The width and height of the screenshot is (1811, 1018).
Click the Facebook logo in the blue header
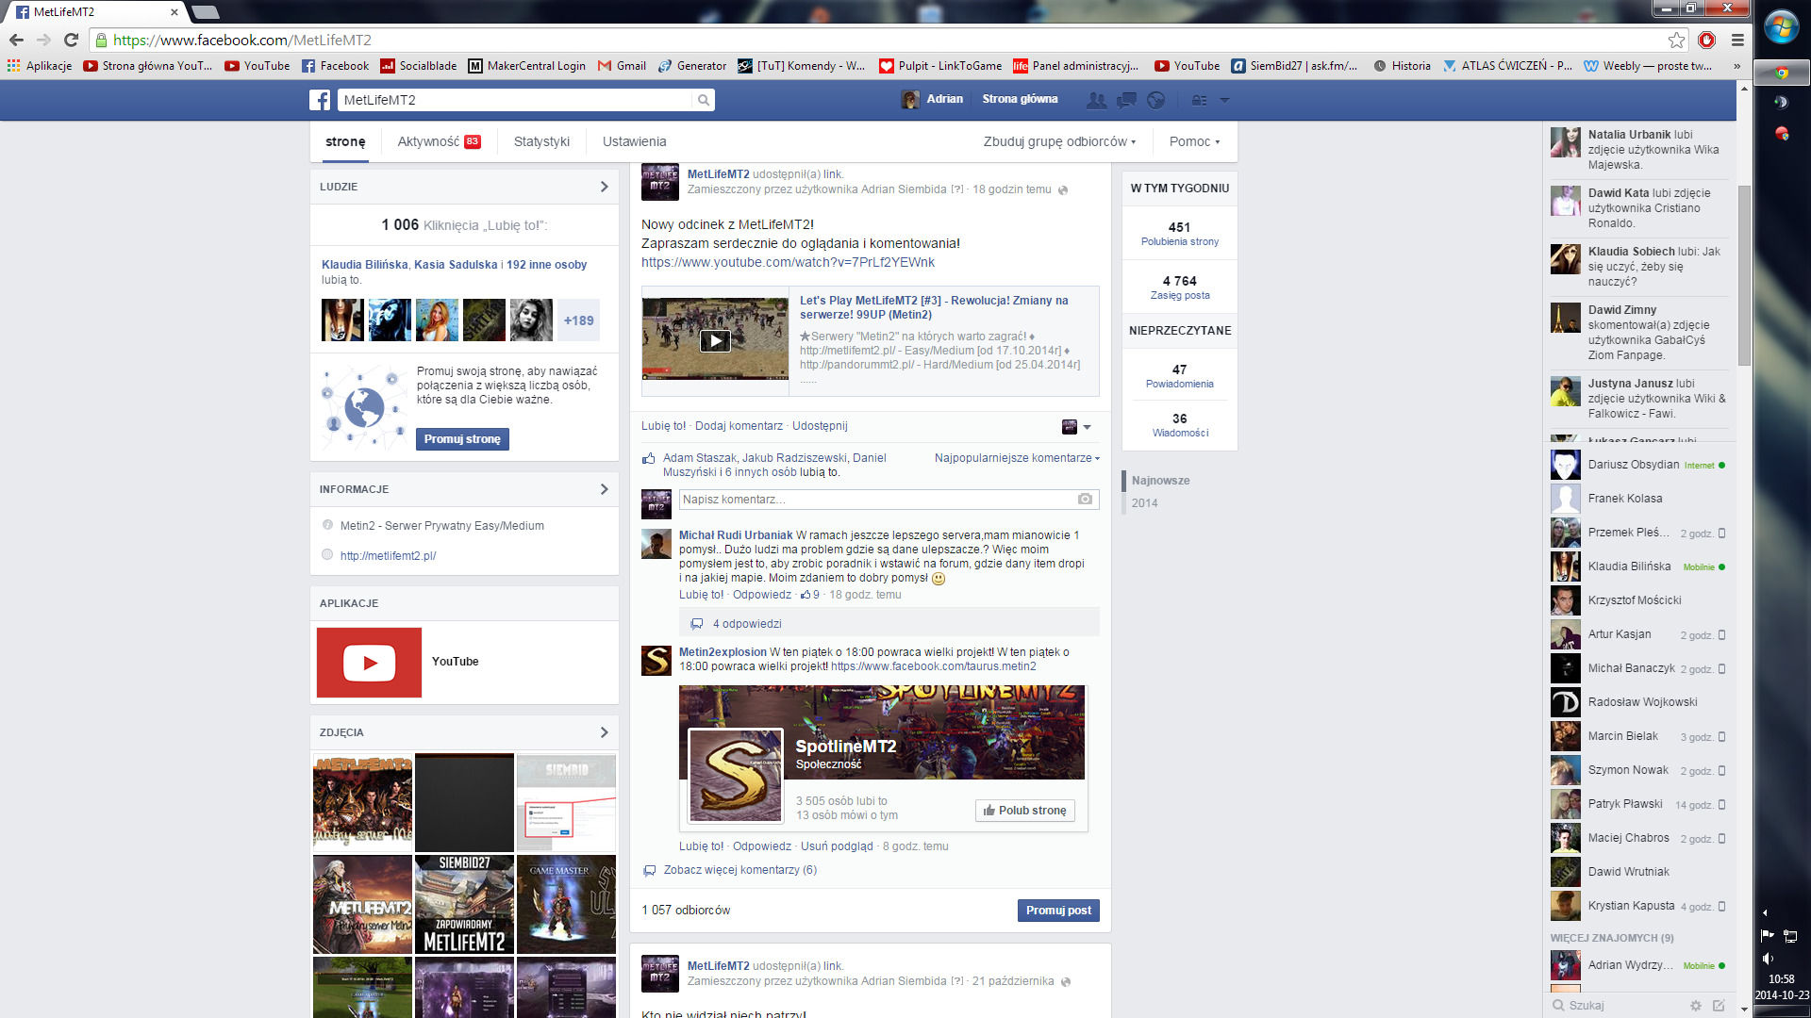[x=321, y=100]
